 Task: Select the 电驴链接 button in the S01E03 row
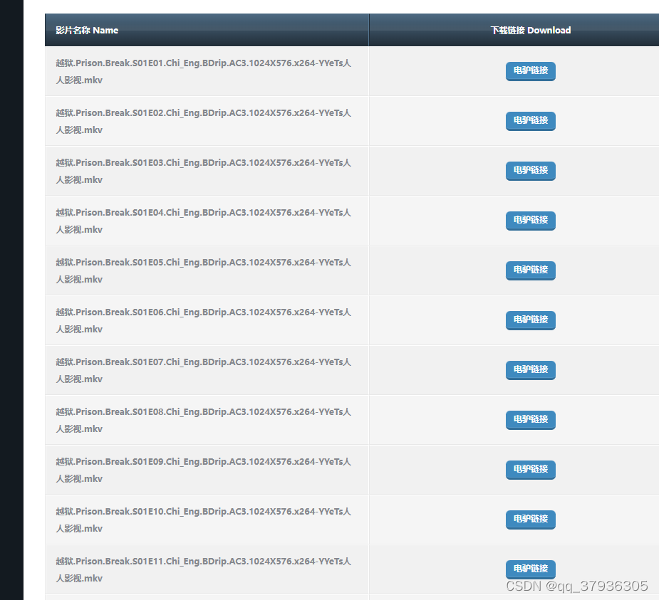click(x=530, y=171)
